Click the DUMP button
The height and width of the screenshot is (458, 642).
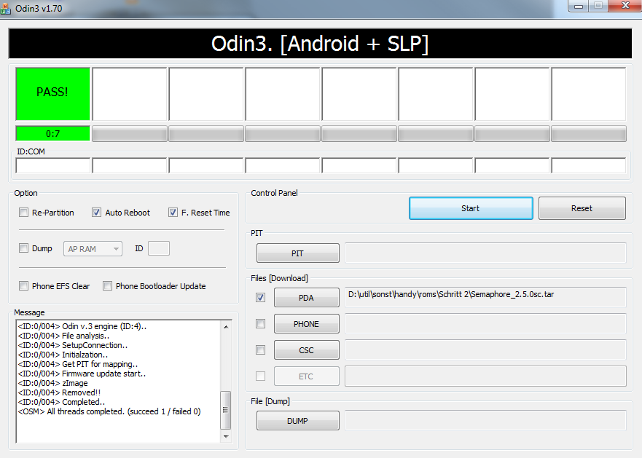coord(297,421)
